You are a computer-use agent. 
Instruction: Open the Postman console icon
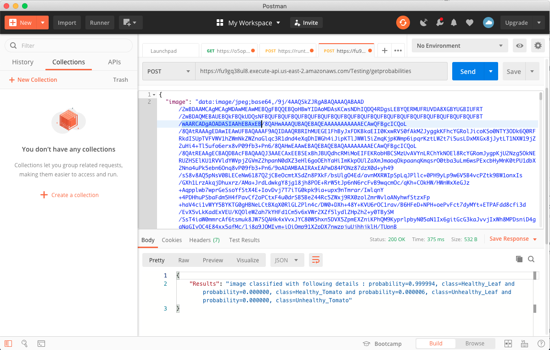(x=41, y=343)
